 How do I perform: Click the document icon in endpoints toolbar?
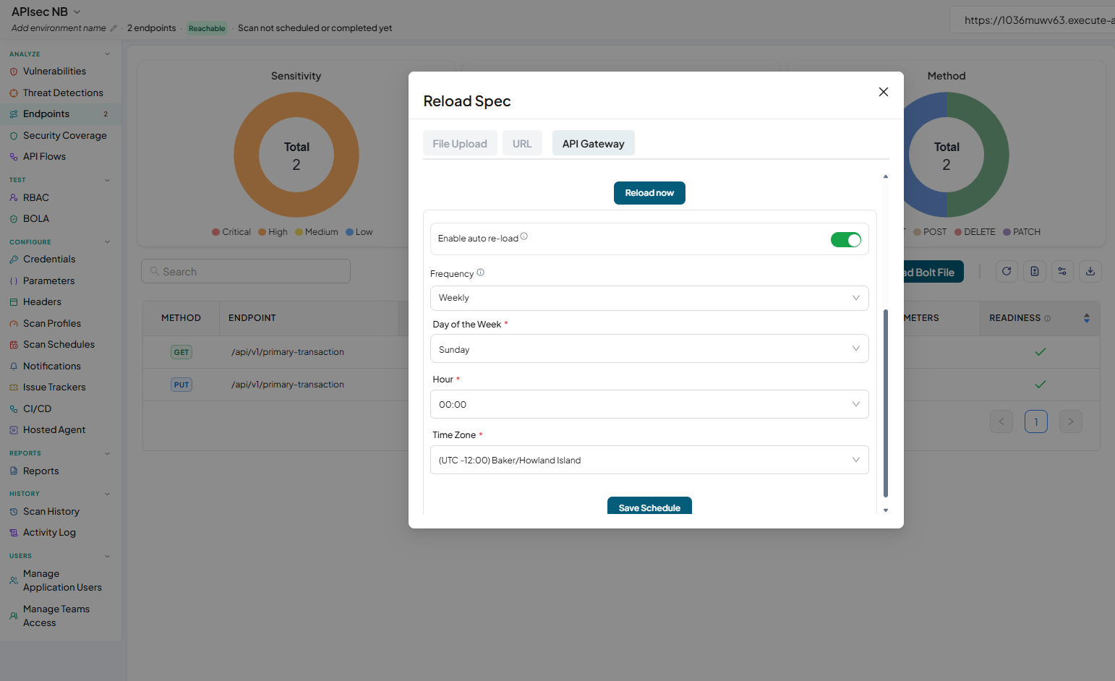1035,271
